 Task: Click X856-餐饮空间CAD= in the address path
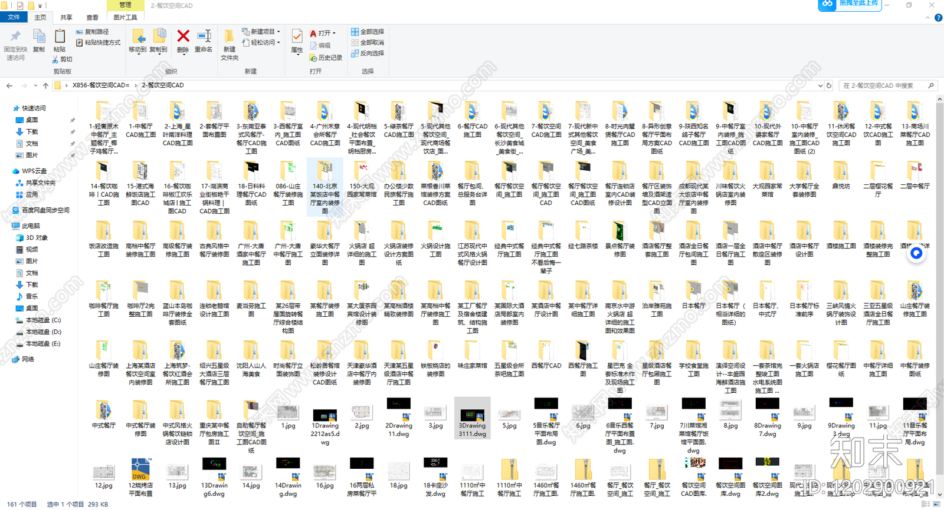pyautogui.click(x=100, y=85)
